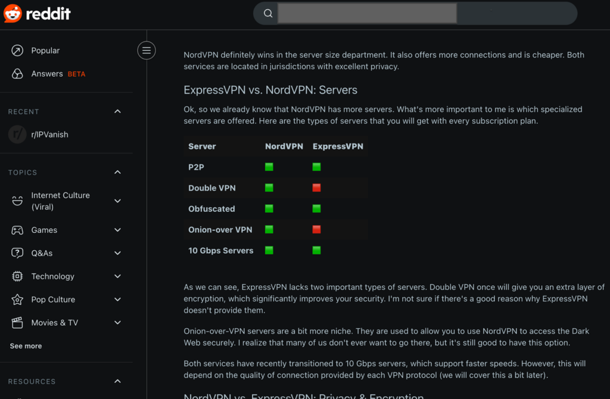Screen dimensions: 610x399
Task: Click the Popular arrow icon
Action: pos(17,51)
